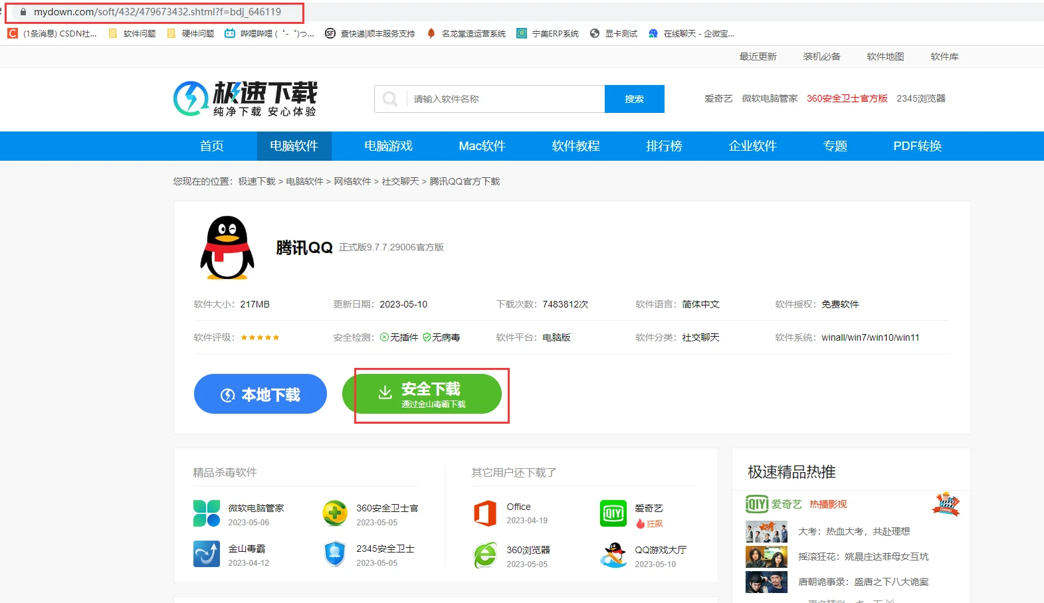Click the iQIYI logo in 极速精品热推
This screenshot has width=1044, height=603.
point(757,504)
